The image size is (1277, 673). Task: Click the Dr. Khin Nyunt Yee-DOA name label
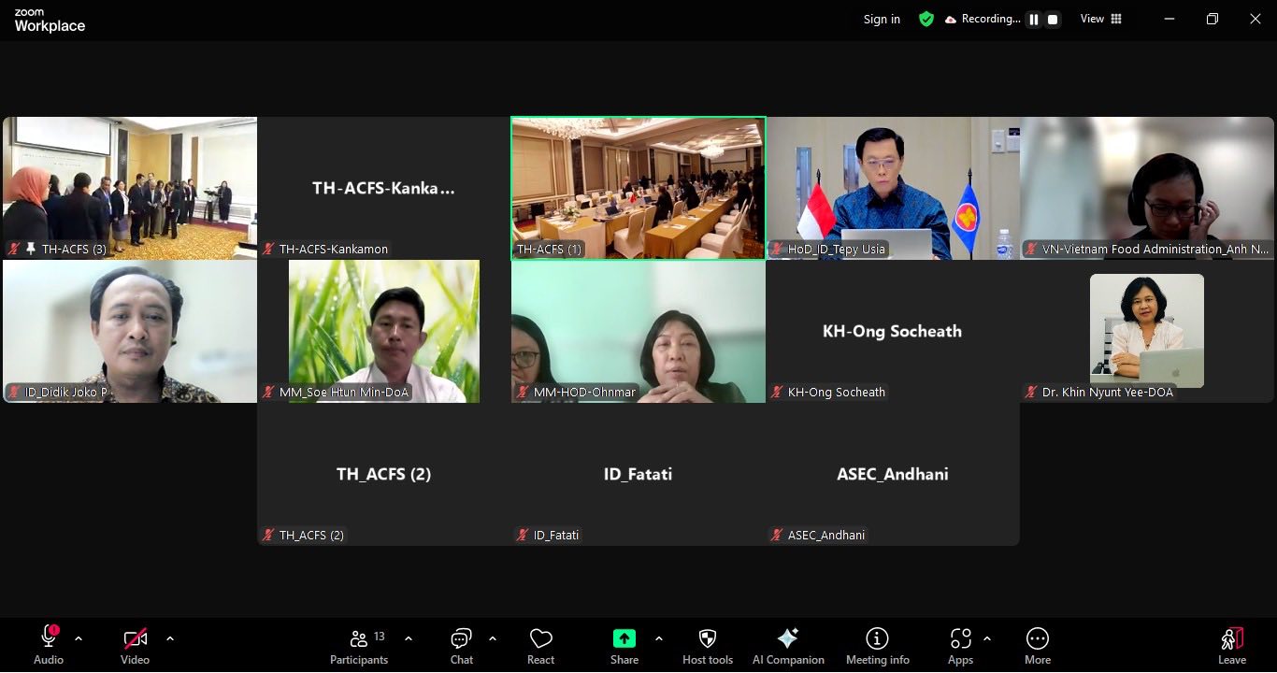[x=1108, y=392]
